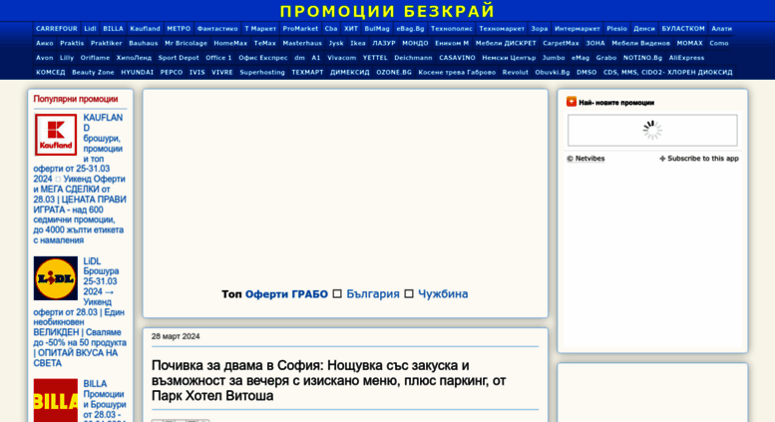This screenshot has height=422, width=775.
Task: Open the Почивка за двама в София article
Action: pyautogui.click(x=329, y=380)
